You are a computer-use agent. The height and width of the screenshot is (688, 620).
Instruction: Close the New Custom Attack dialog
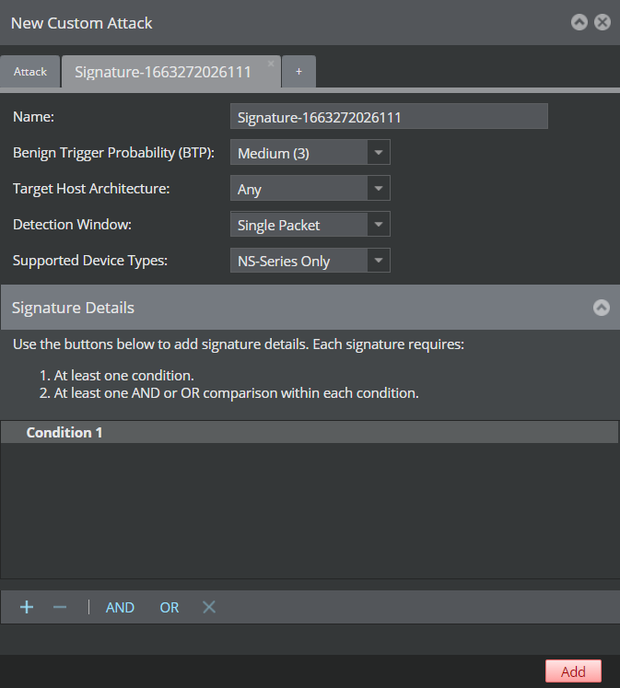pos(602,22)
